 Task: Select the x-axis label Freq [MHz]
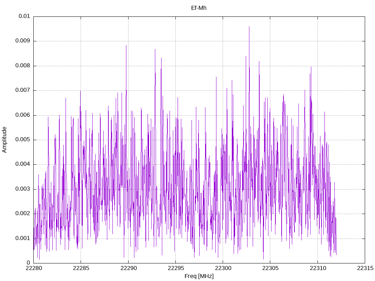click(199, 276)
